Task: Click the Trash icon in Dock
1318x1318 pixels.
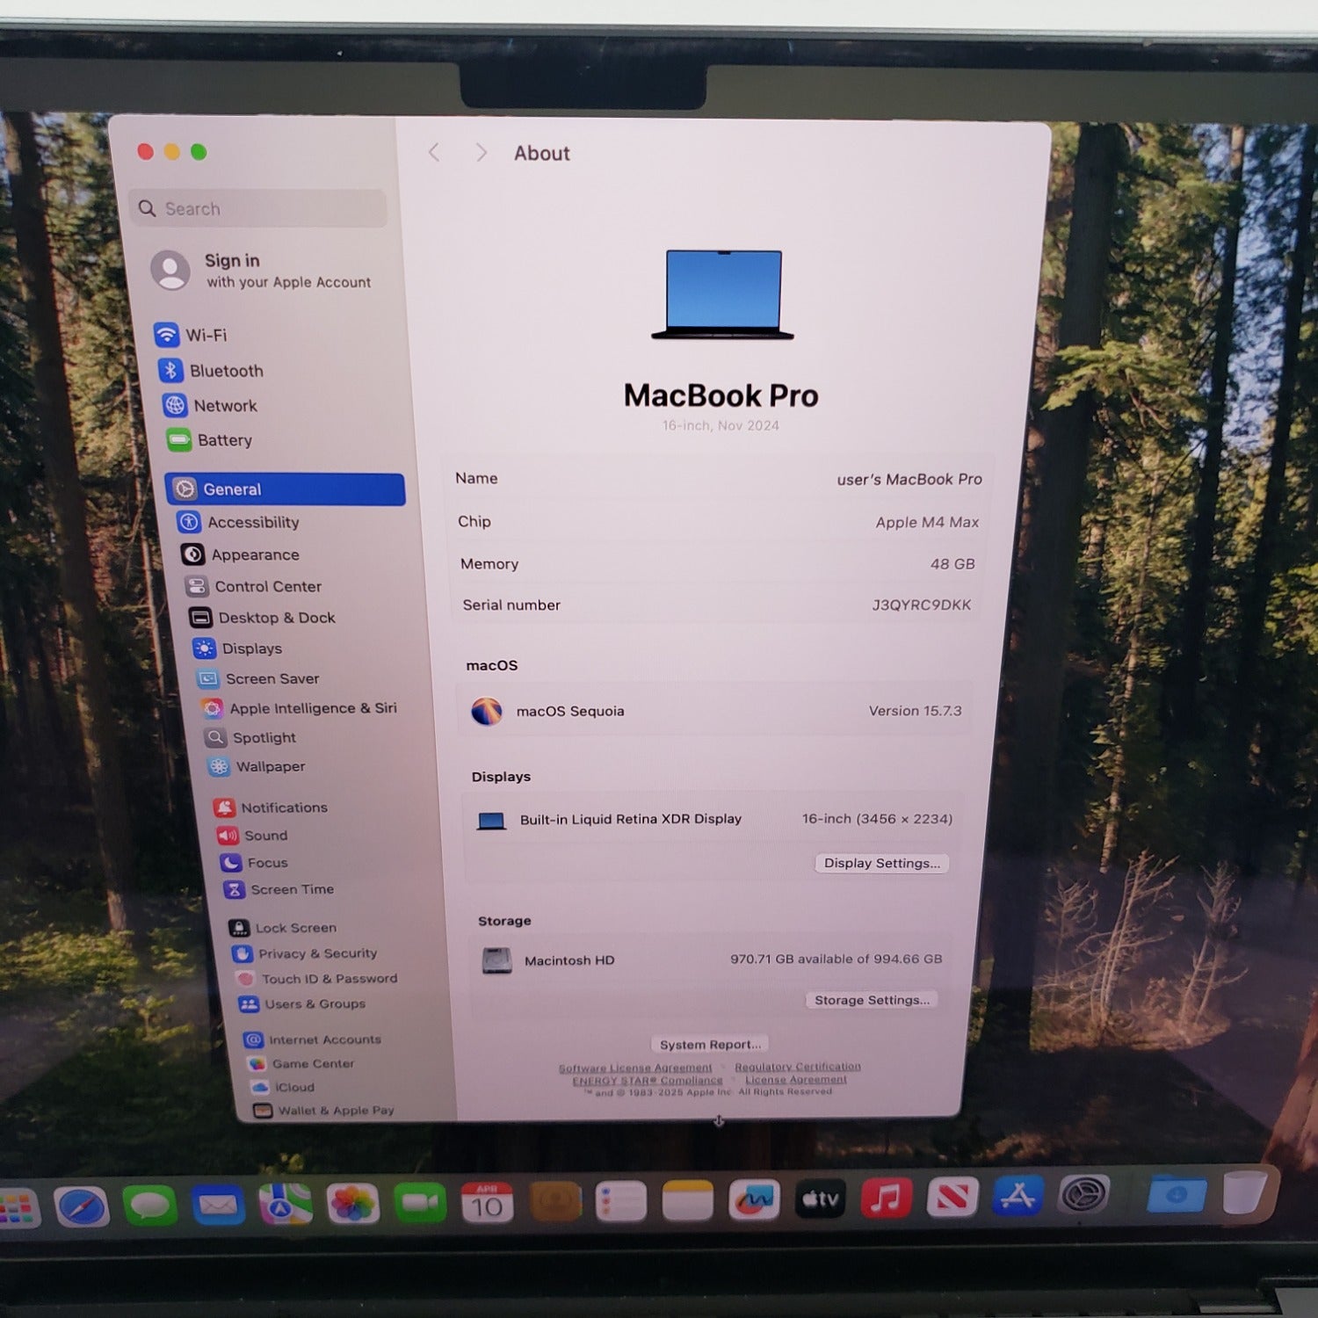Action: pyautogui.click(x=1244, y=1193)
